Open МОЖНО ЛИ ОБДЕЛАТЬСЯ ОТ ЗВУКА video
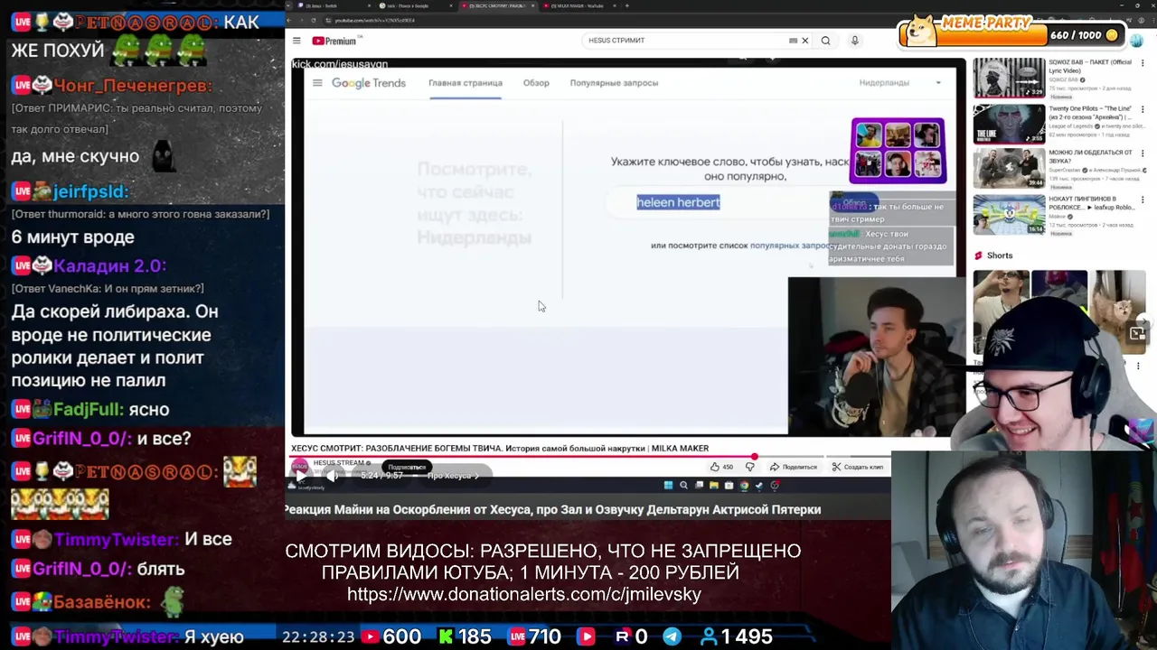 (1009, 169)
